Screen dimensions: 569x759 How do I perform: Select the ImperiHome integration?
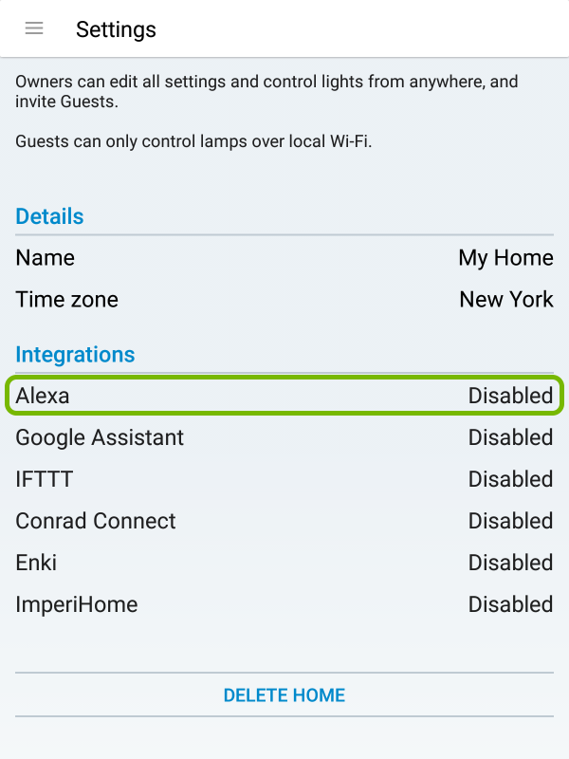coord(284,604)
